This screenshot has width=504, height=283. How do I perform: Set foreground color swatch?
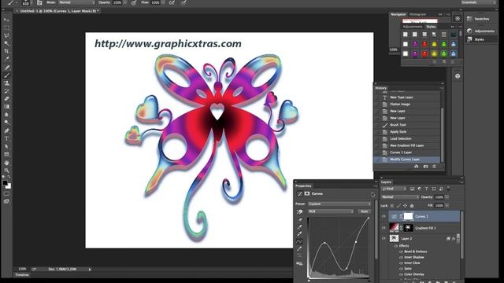pyautogui.click(x=5, y=183)
